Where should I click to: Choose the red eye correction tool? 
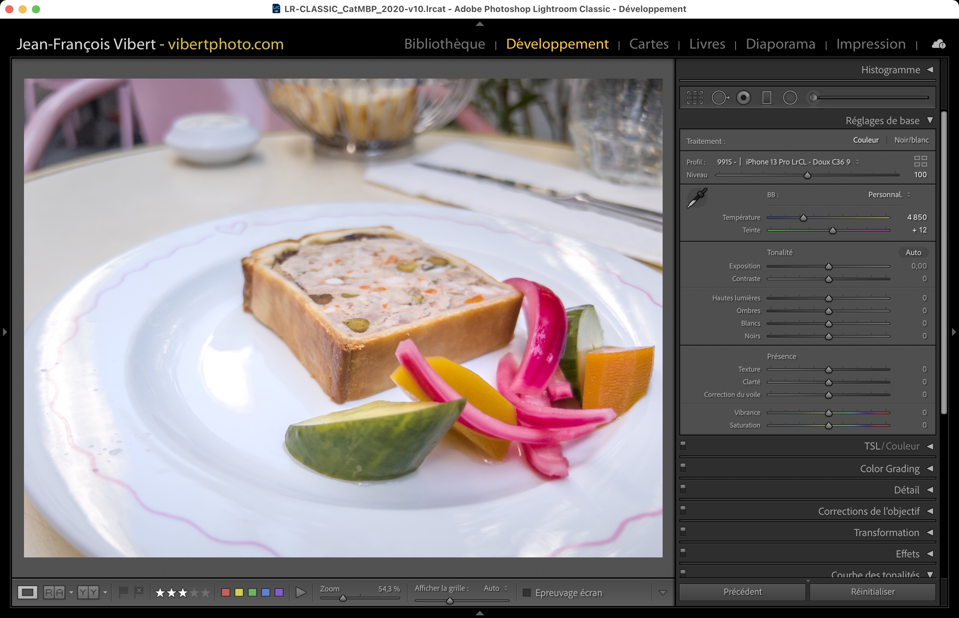pos(743,98)
